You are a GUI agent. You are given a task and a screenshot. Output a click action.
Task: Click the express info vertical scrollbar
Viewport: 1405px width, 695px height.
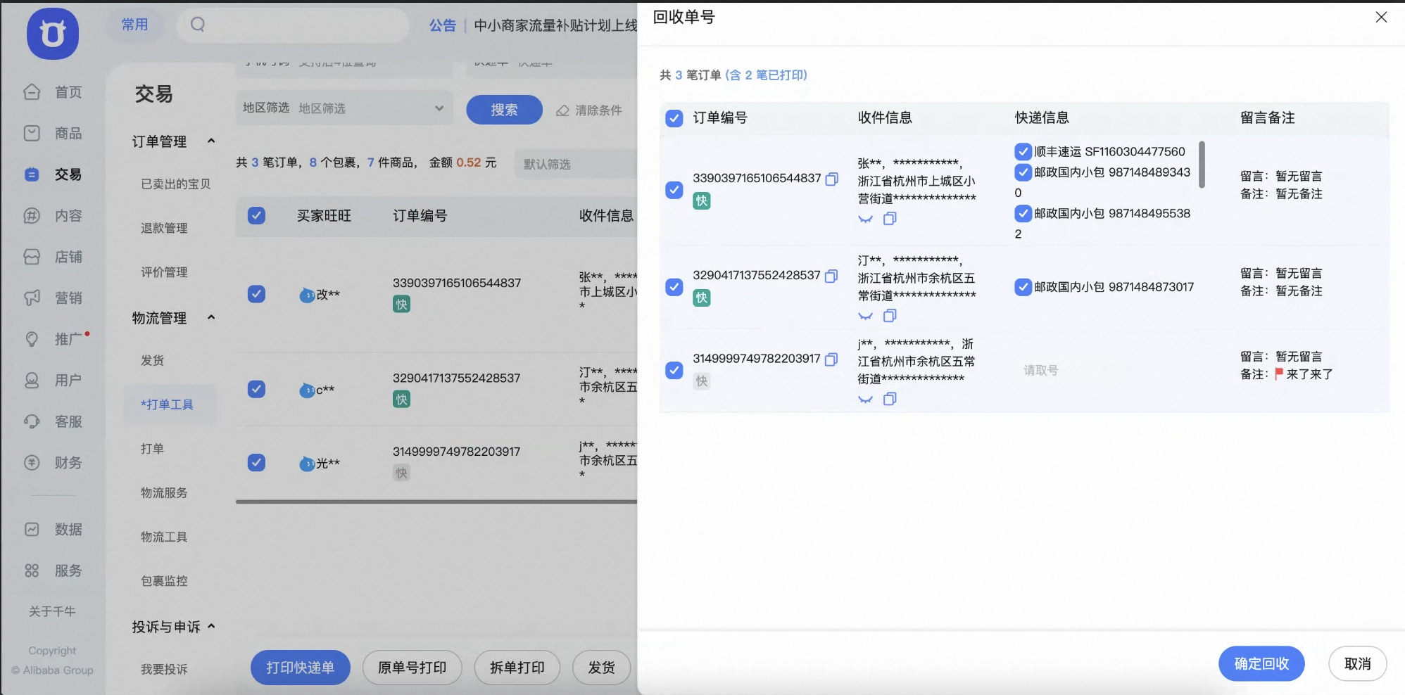click(x=1202, y=165)
